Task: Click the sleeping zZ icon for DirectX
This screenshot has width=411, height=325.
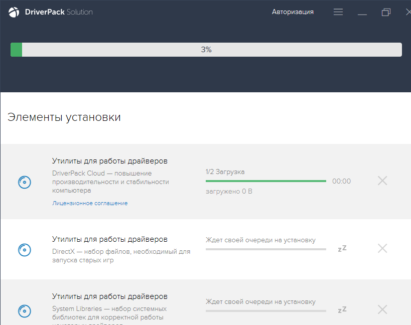Action: 342,249
